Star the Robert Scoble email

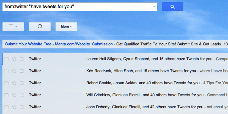coord(14,83)
